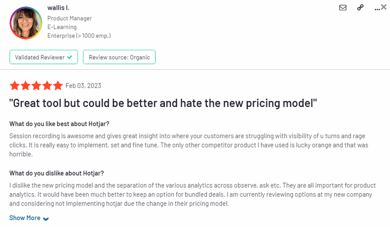Click the third rating star
This screenshot has width=390, height=227.
(37, 86)
